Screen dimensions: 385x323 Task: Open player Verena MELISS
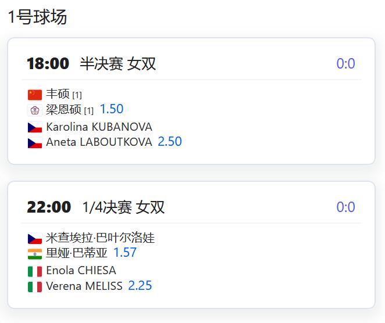point(84,286)
